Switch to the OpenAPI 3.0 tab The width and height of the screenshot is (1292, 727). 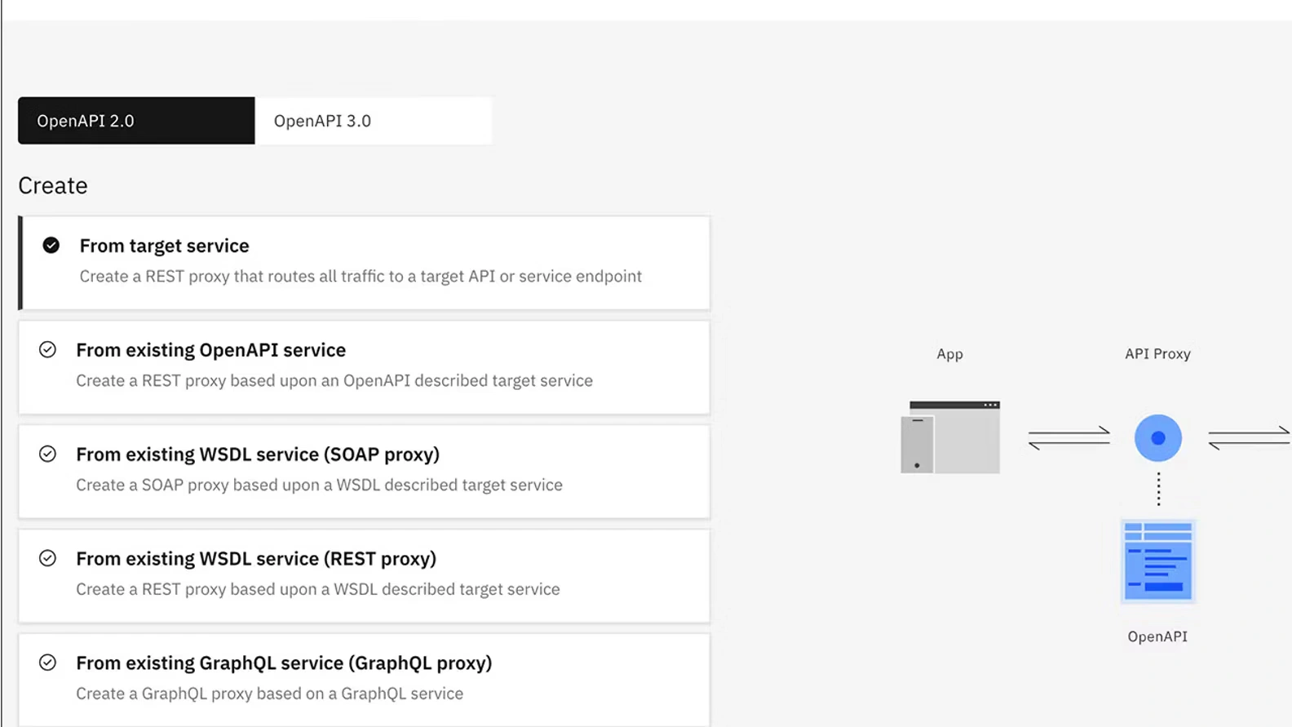373,121
